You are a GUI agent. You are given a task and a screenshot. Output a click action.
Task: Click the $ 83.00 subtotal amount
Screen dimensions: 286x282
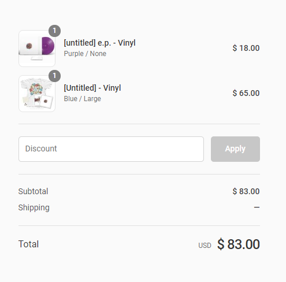246,191
